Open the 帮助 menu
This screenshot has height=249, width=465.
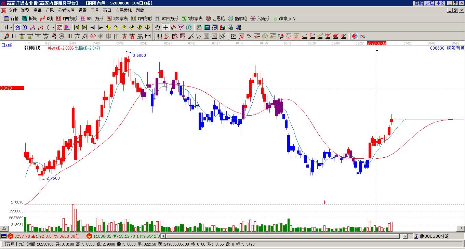click(x=140, y=10)
